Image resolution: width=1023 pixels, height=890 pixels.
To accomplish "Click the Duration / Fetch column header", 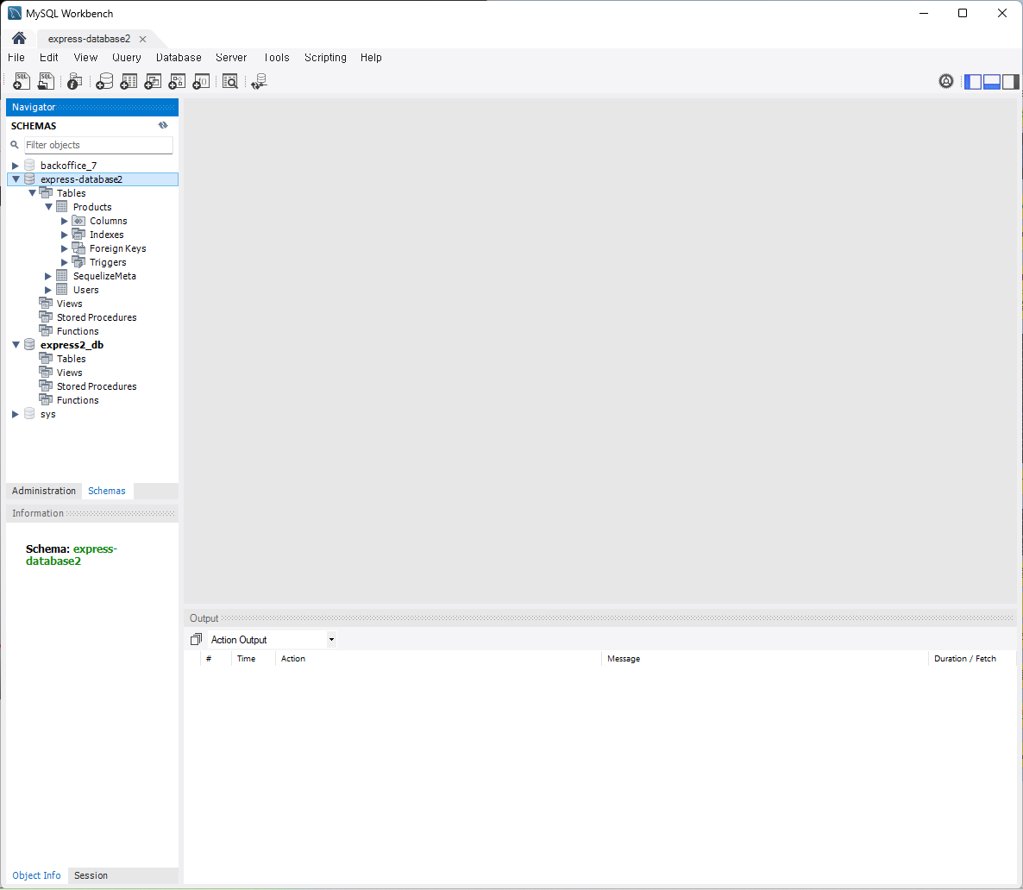I will 965,658.
